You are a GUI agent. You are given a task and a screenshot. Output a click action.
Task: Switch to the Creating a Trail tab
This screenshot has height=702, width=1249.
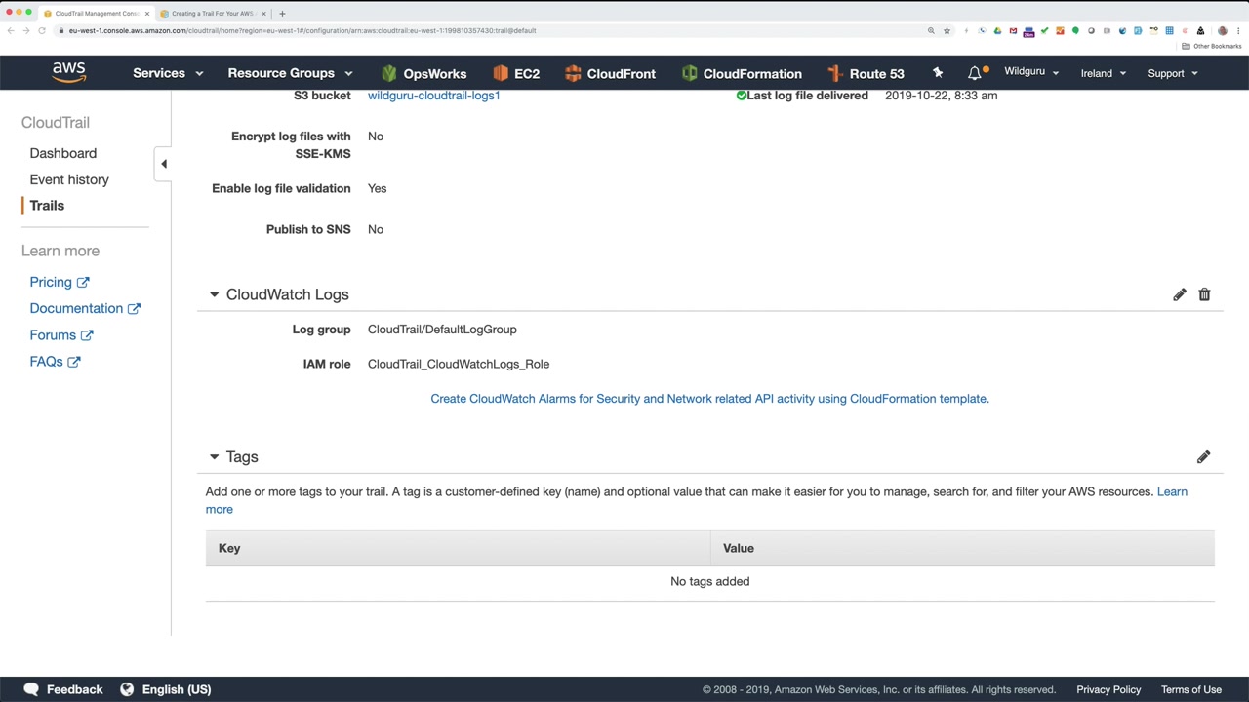pyautogui.click(x=212, y=14)
